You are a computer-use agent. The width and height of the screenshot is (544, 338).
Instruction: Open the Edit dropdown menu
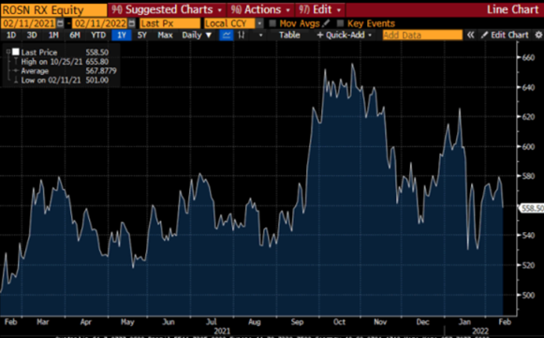pyautogui.click(x=320, y=9)
